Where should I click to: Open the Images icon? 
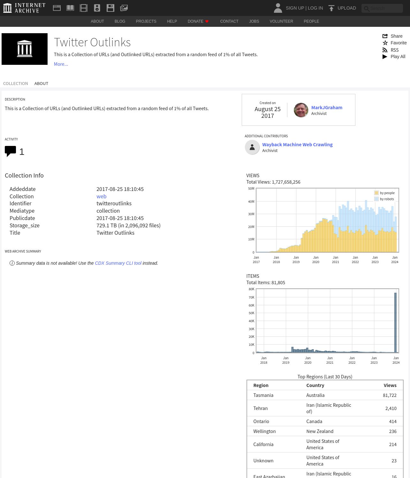coord(124,8)
